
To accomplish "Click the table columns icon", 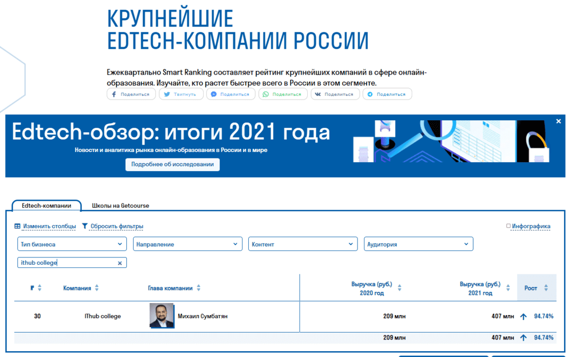I will (x=17, y=226).
